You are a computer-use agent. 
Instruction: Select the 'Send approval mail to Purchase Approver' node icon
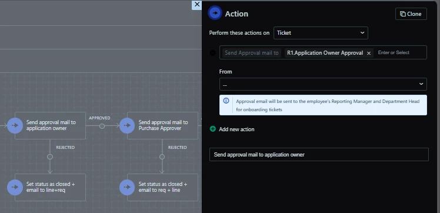127,125
